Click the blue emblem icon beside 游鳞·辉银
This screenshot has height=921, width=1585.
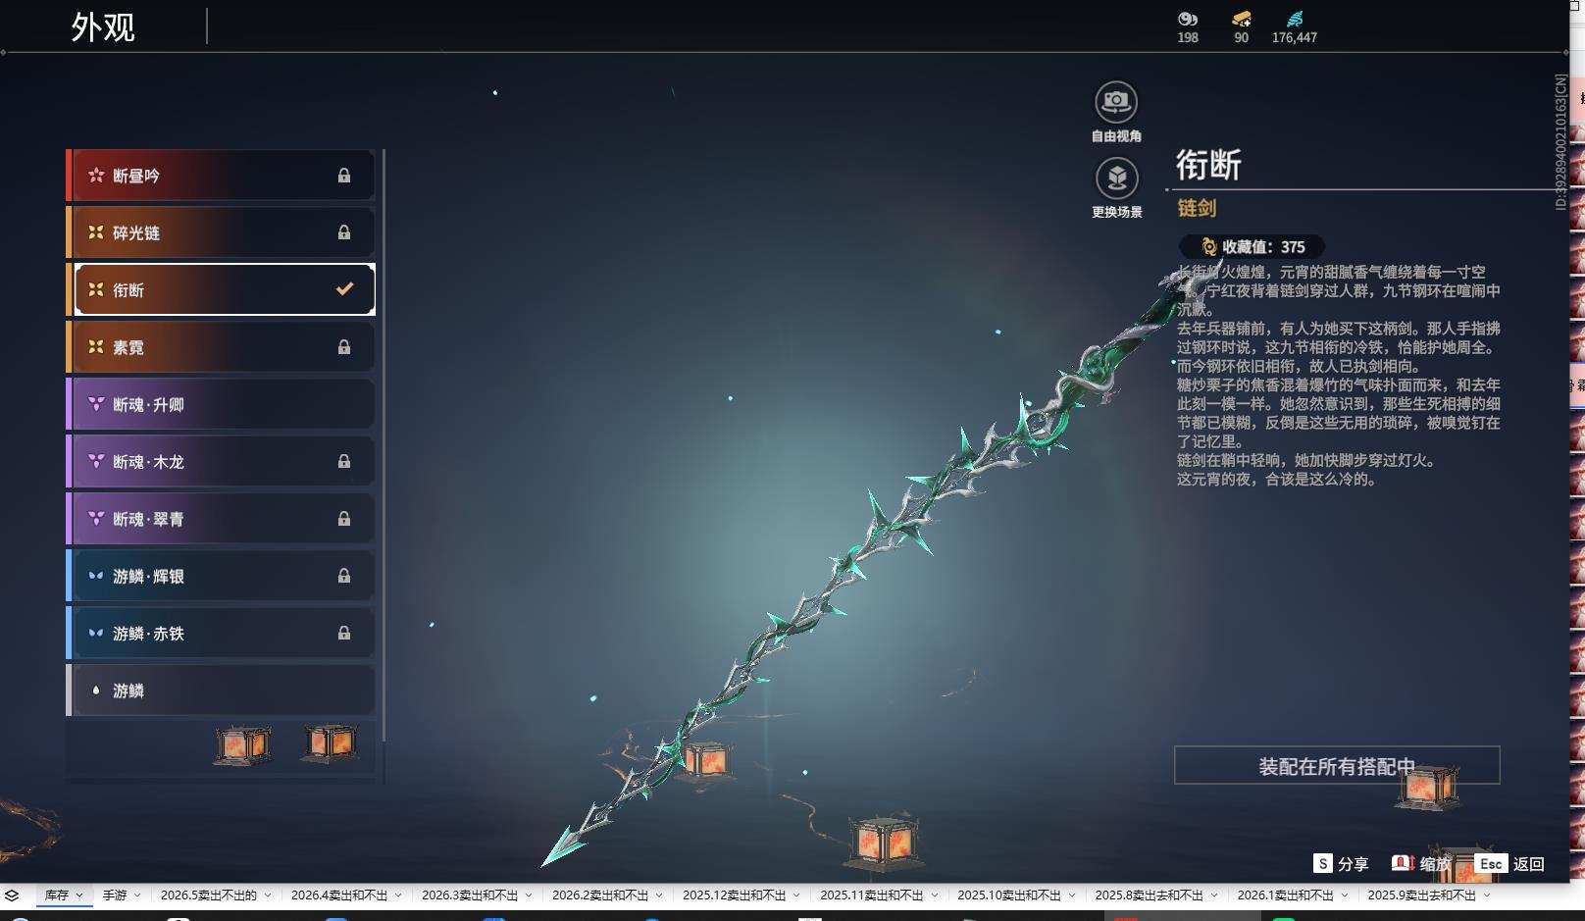point(96,576)
